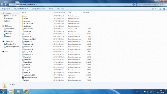This screenshot has height=94, width=167.
Task: Sort by Data de modificação column header
Action: (60, 12)
